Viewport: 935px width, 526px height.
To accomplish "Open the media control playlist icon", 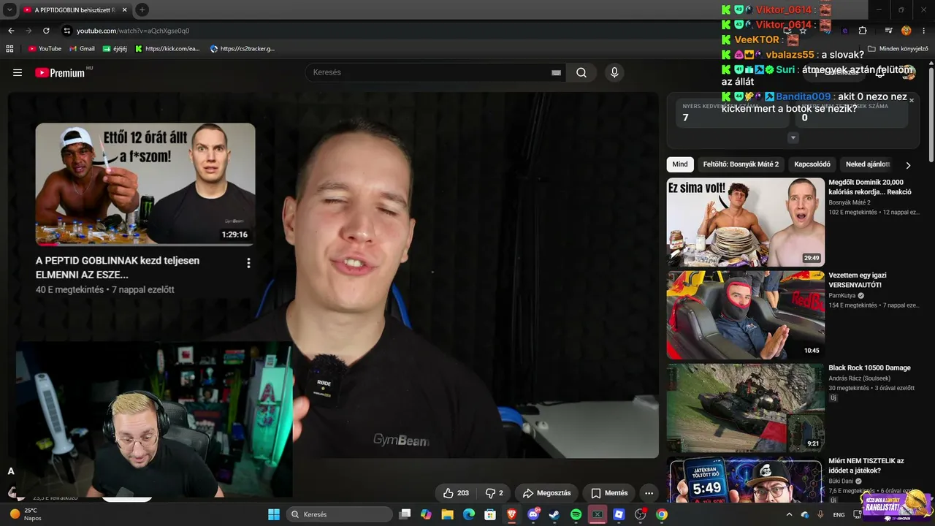I will (x=888, y=31).
